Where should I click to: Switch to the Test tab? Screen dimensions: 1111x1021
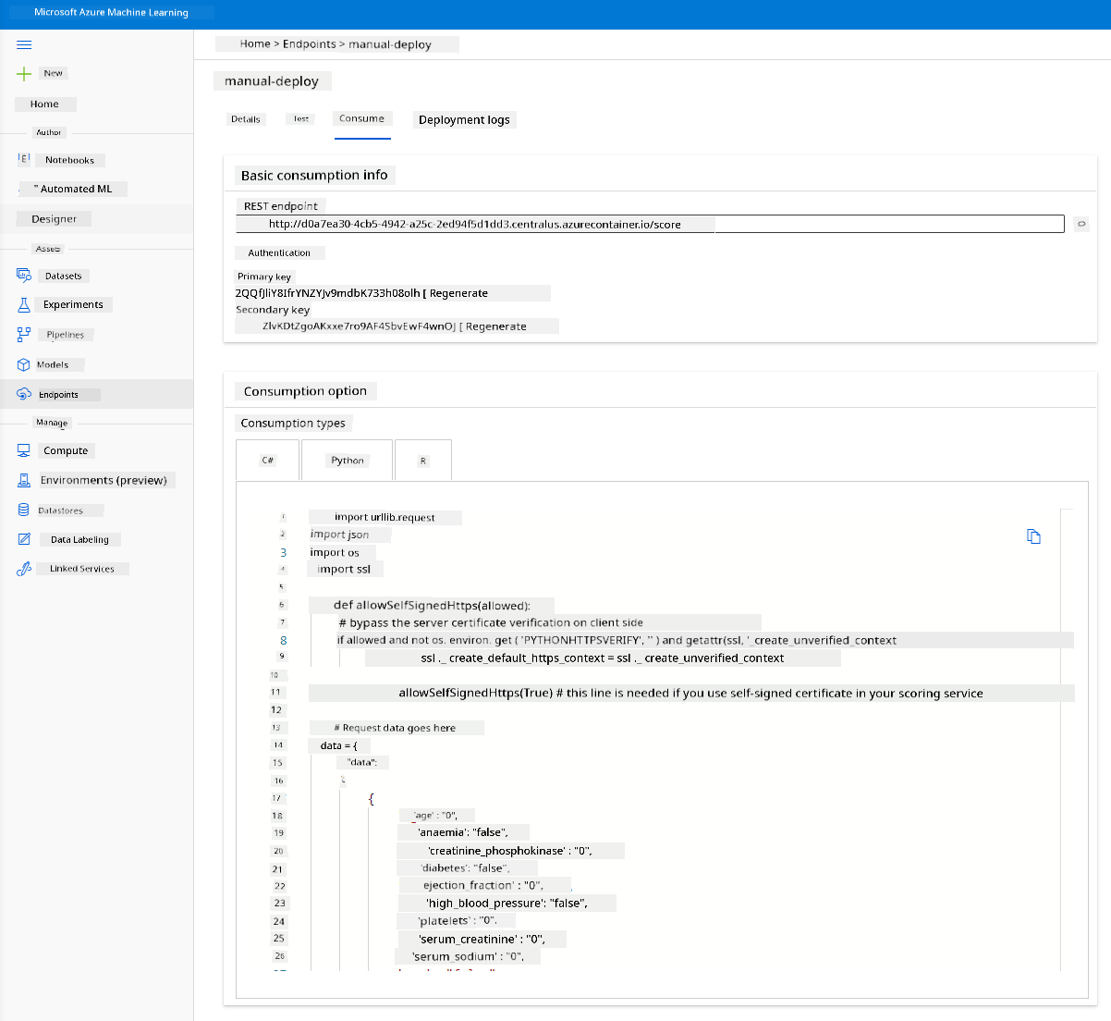[x=301, y=119]
